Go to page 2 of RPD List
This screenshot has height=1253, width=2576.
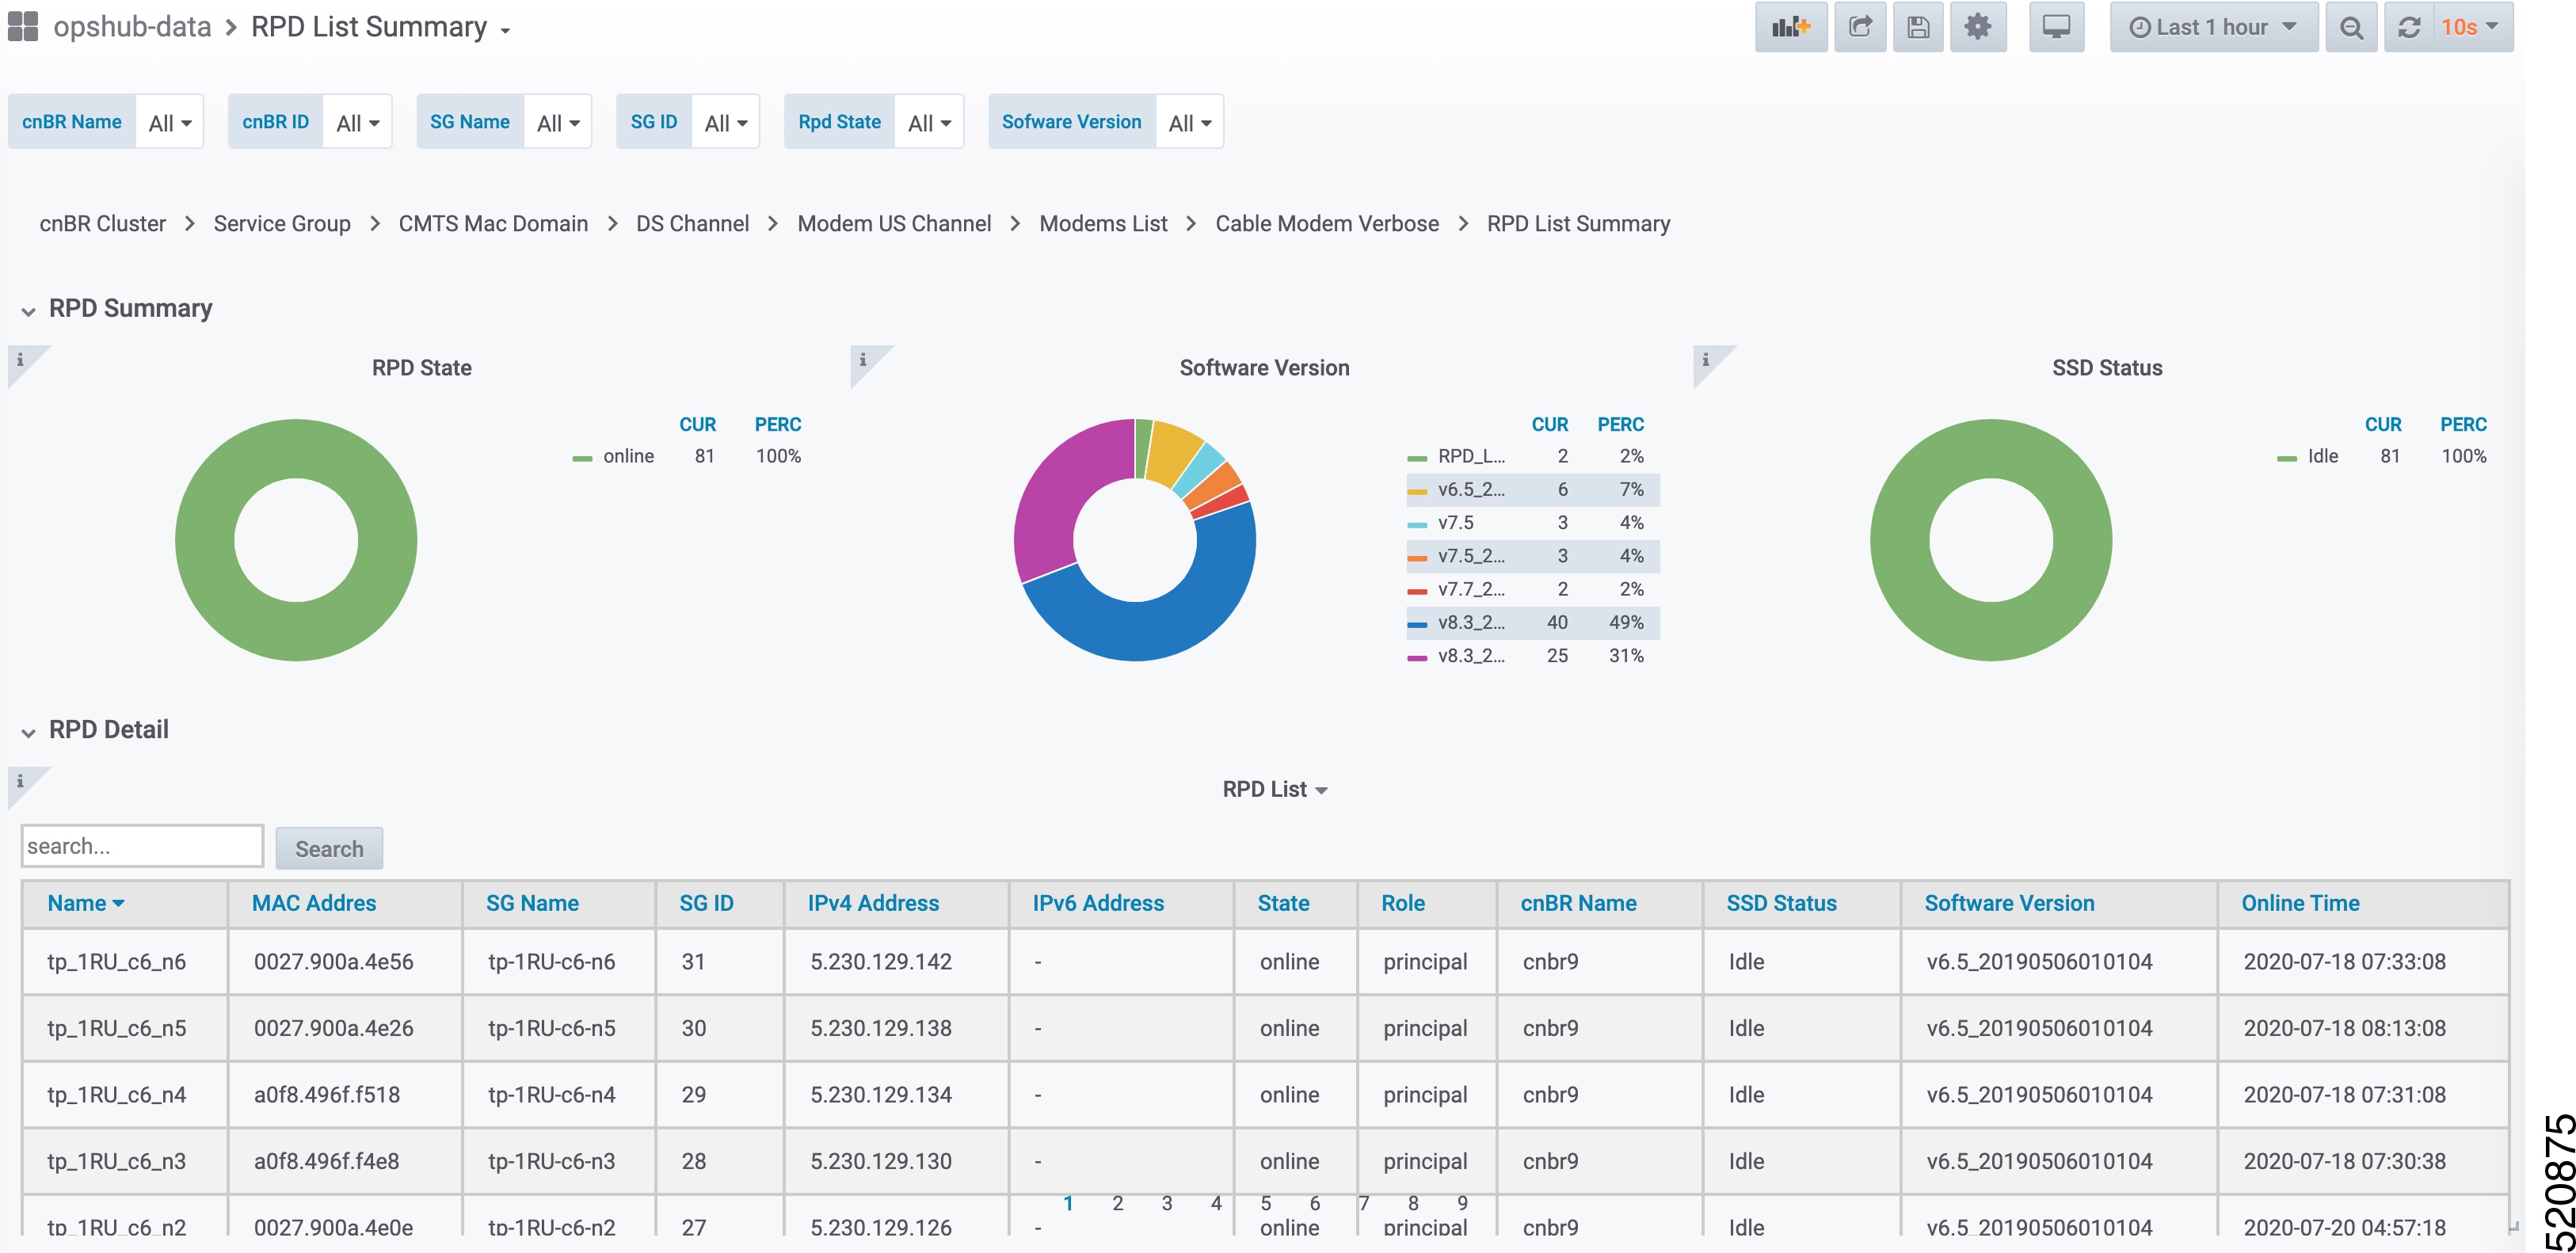[1117, 1203]
